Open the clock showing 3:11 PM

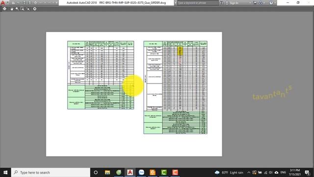[294, 173]
